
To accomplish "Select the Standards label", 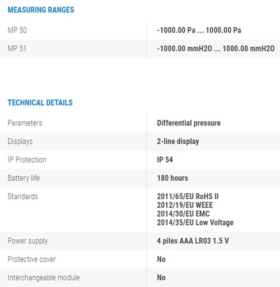I will click(23, 196).
